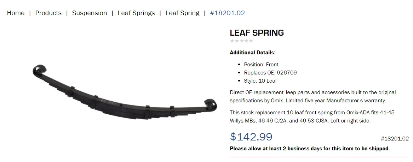
Task: Select Replaces OE: 926709 text
Action: point(270,73)
